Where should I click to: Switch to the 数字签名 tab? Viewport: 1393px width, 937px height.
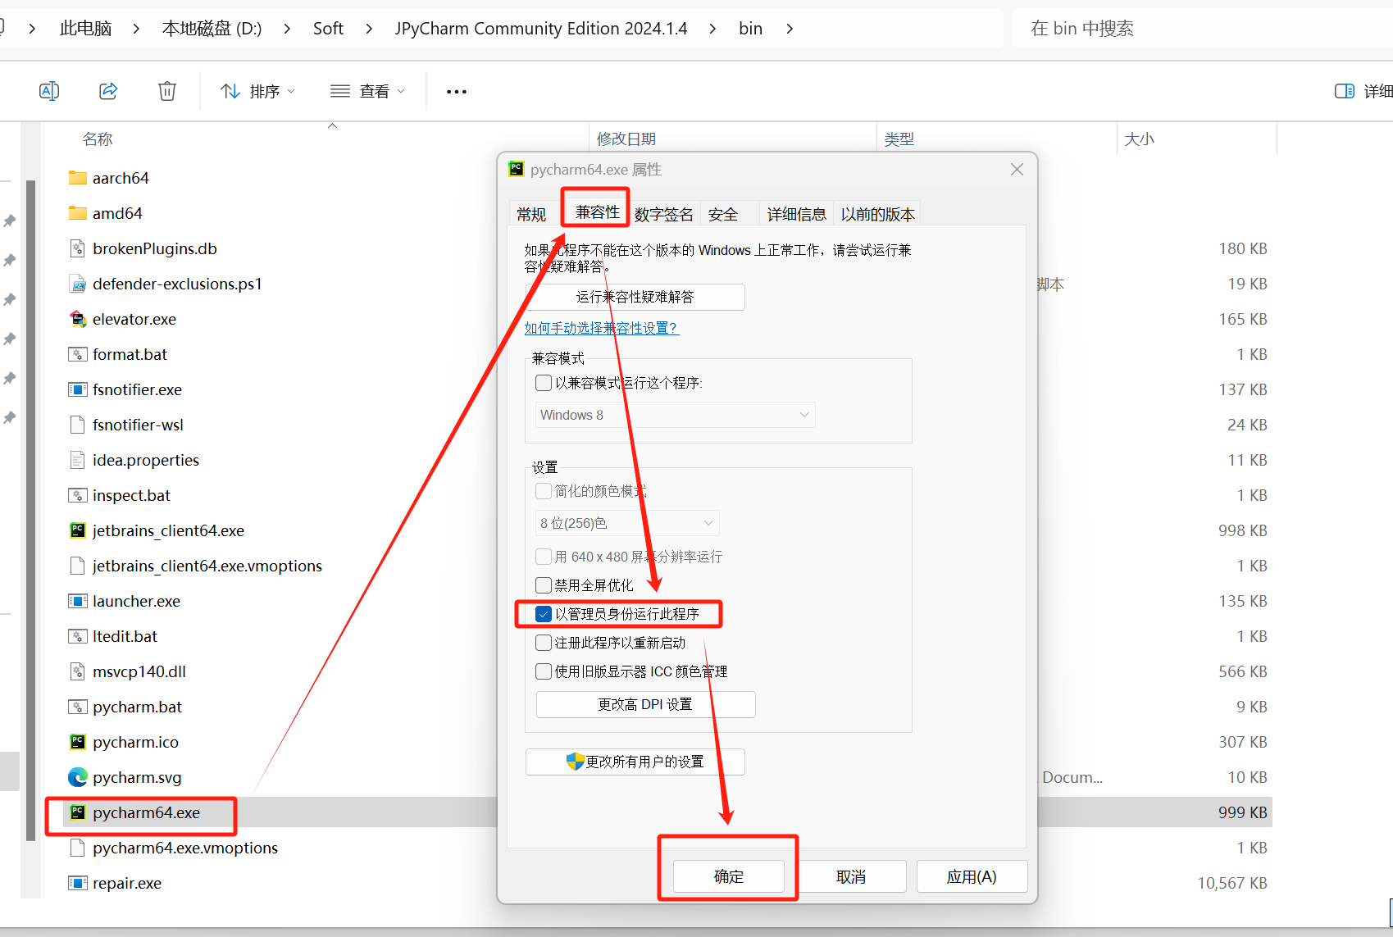coord(663,215)
